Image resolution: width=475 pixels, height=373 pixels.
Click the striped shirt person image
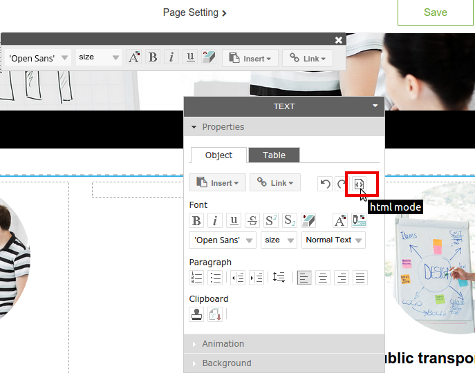[15, 258]
